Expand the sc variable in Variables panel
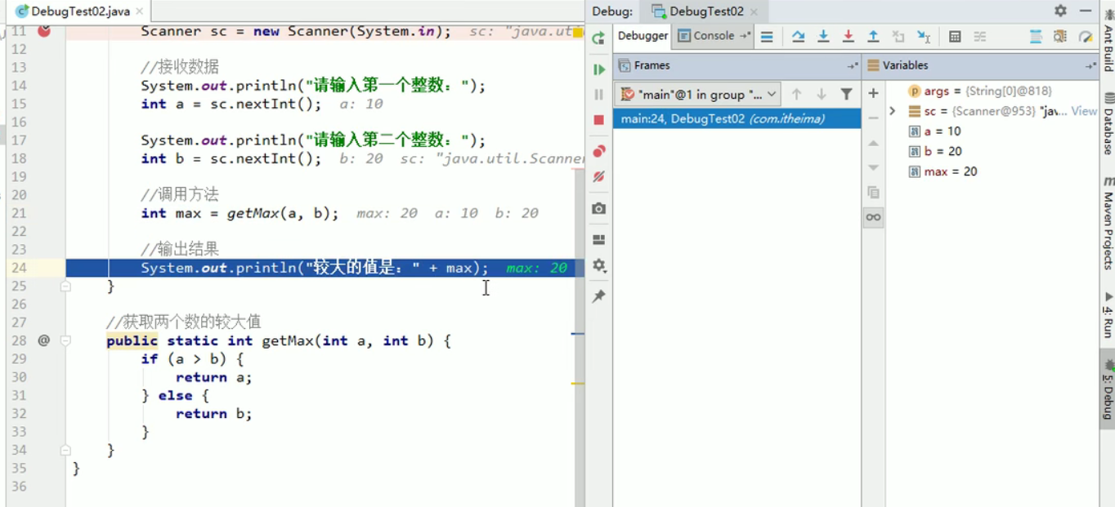This screenshot has width=1115, height=507. coord(892,110)
